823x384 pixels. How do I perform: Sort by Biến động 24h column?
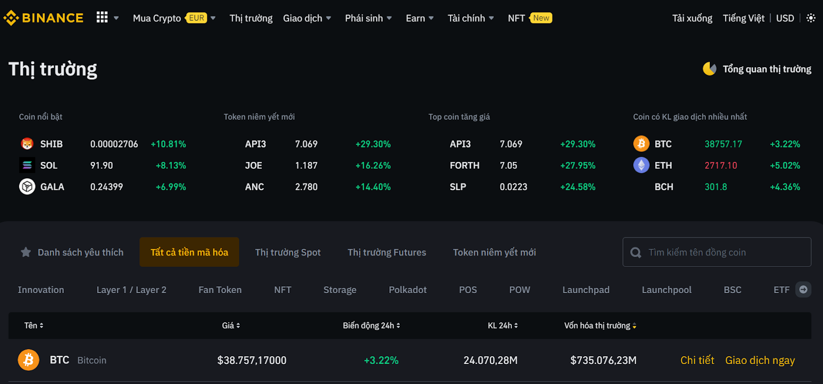coord(371,325)
